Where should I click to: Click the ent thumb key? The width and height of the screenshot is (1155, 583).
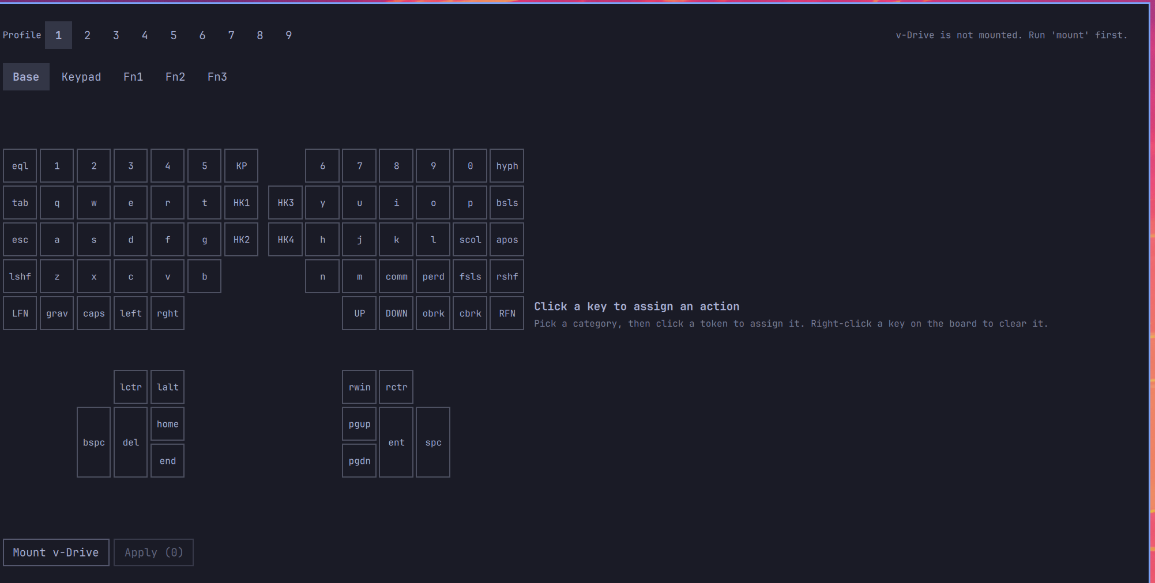pyautogui.click(x=396, y=442)
